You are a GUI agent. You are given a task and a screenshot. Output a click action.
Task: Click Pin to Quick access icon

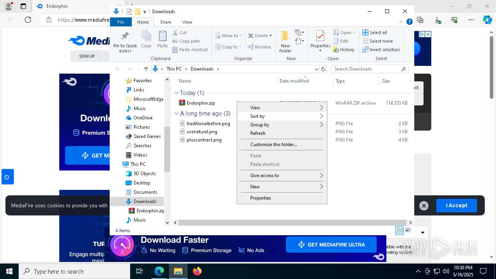pos(125,41)
